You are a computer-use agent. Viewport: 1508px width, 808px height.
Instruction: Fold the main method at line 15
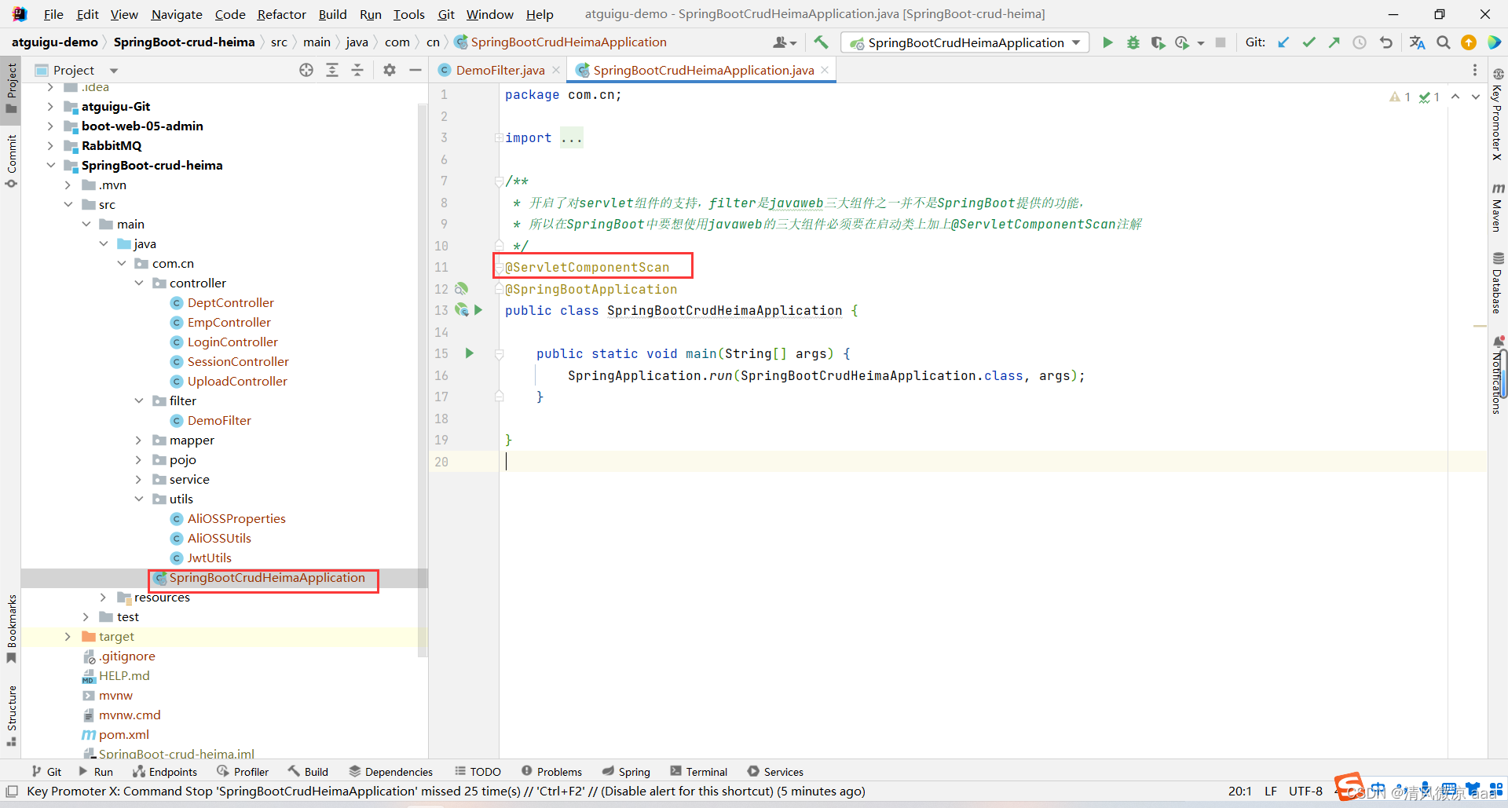499,354
